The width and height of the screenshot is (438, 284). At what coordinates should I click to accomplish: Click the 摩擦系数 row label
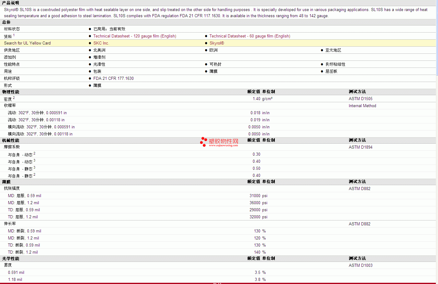point(12,147)
